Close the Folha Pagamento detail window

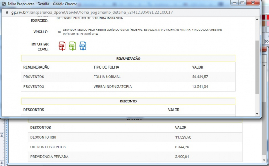coord(254,3)
